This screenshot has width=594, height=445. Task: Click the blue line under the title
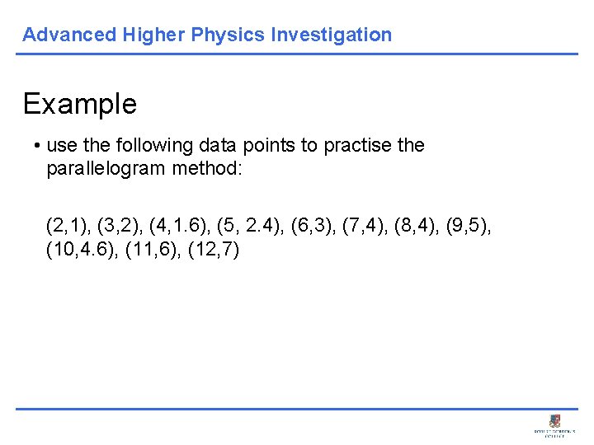[297, 54]
